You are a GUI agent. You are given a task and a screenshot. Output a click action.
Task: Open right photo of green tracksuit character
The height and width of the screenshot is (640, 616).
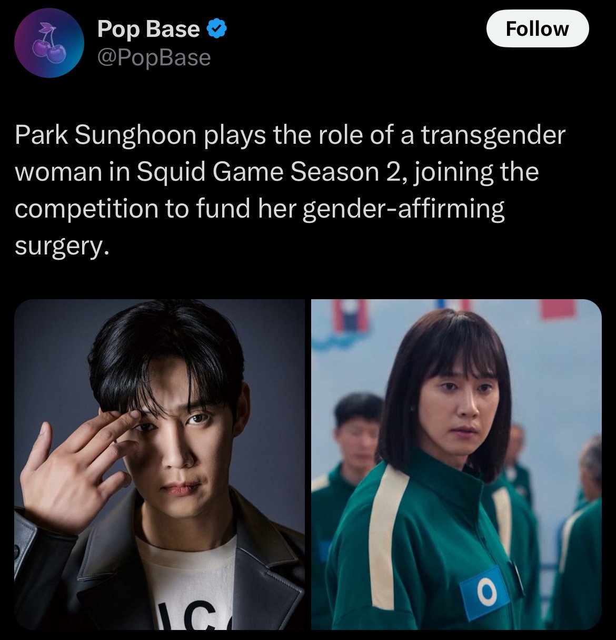point(456,464)
